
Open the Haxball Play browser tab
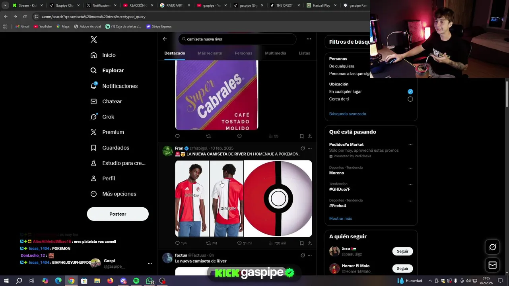pos(321,6)
